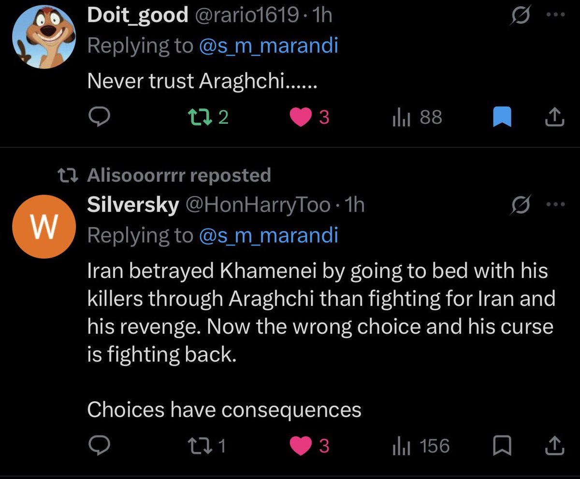Bookmark Silversky's tweet
The height and width of the screenshot is (479, 580).
coord(502,446)
